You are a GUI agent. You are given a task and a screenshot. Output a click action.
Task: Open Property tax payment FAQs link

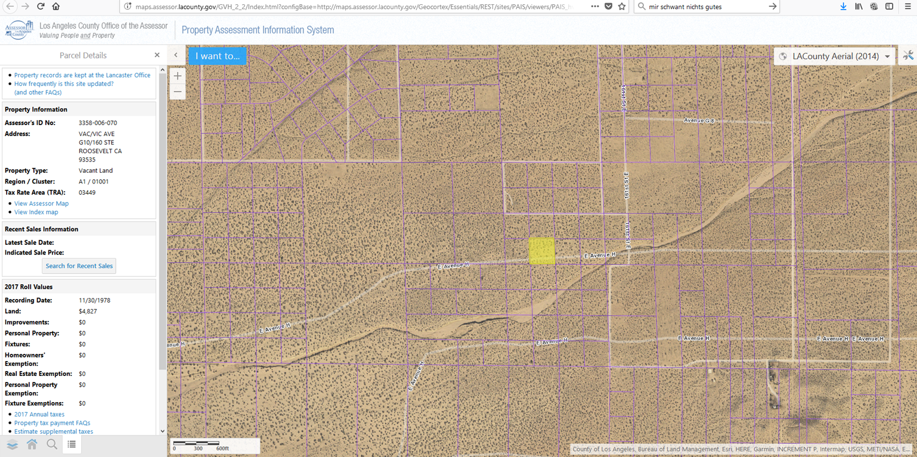(52, 423)
